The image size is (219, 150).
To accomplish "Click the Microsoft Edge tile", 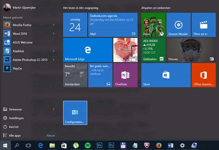I will [x=87, y=50].
